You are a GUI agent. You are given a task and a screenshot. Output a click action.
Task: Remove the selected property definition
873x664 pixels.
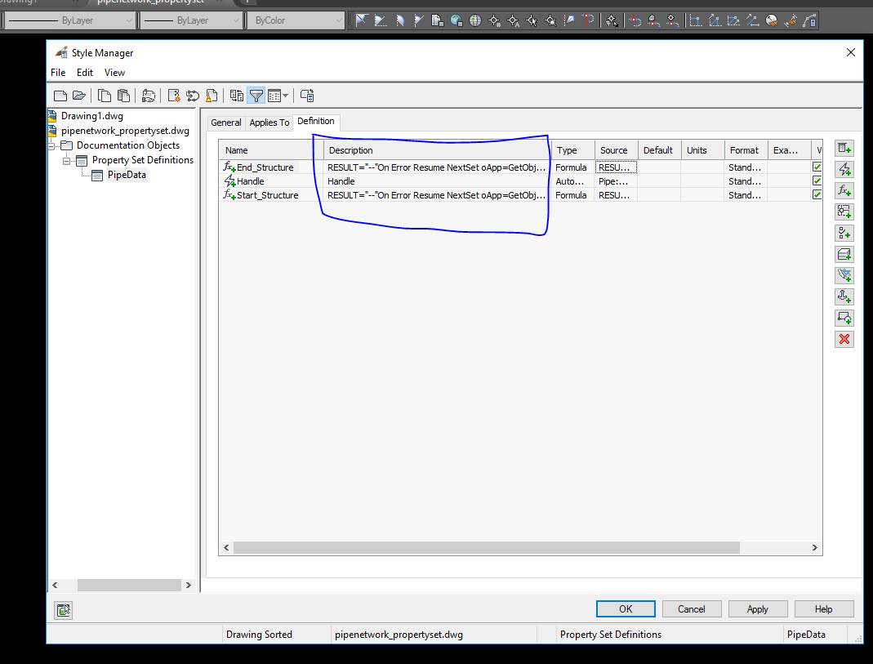(x=844, y=339)
